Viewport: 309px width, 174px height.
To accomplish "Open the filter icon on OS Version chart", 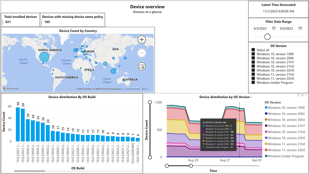I will click(298, 95).
